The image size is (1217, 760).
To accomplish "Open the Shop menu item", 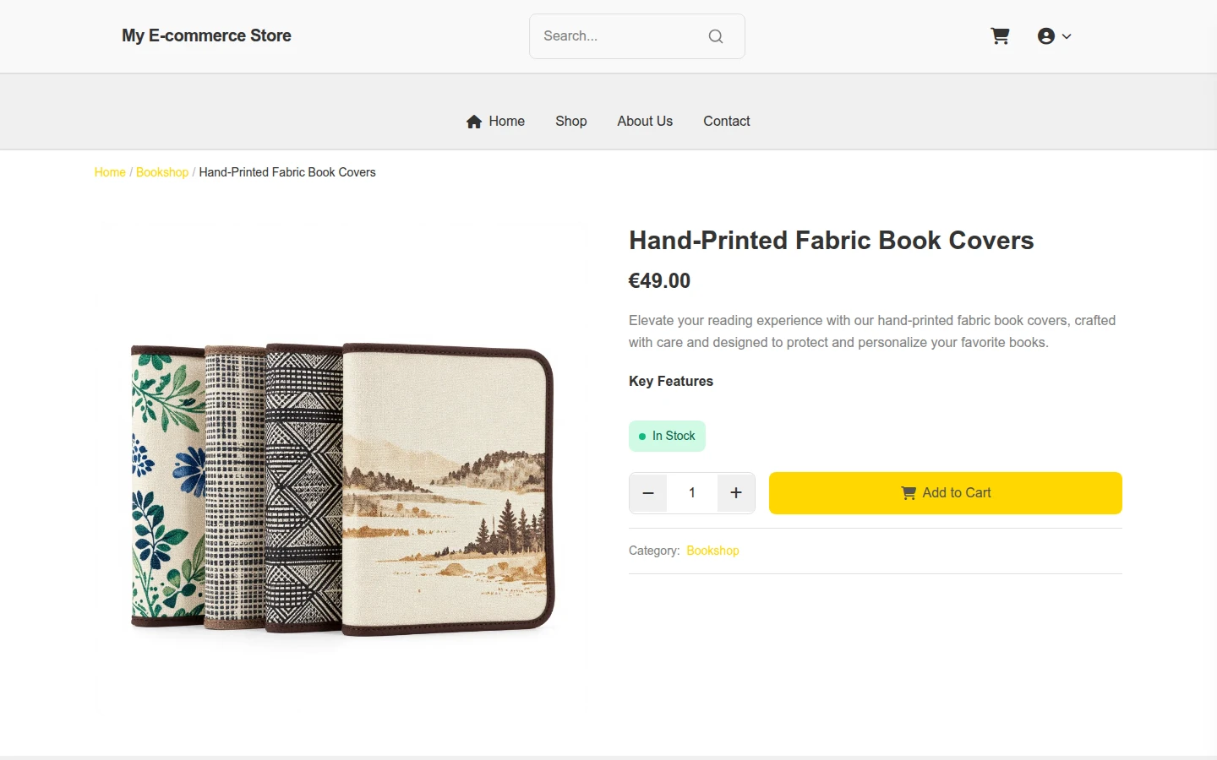I will click(x=571, y=122).
